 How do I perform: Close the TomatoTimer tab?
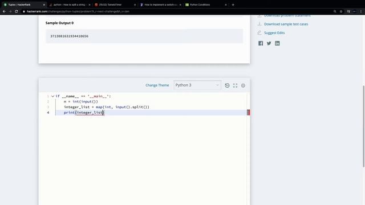135,5
